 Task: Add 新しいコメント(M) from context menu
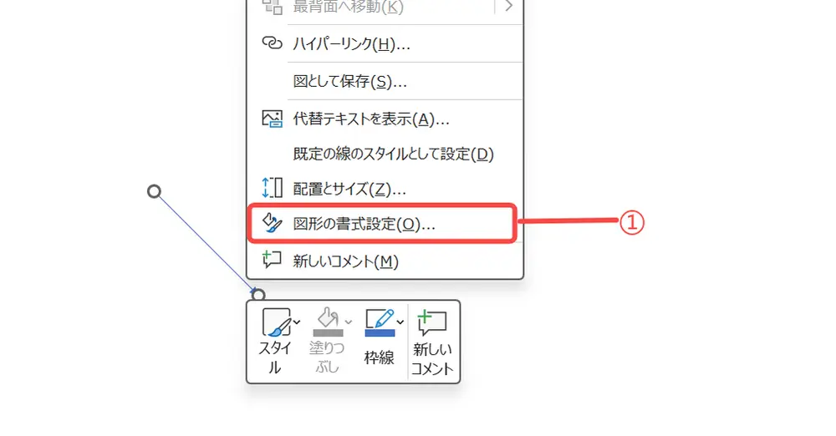385,261
